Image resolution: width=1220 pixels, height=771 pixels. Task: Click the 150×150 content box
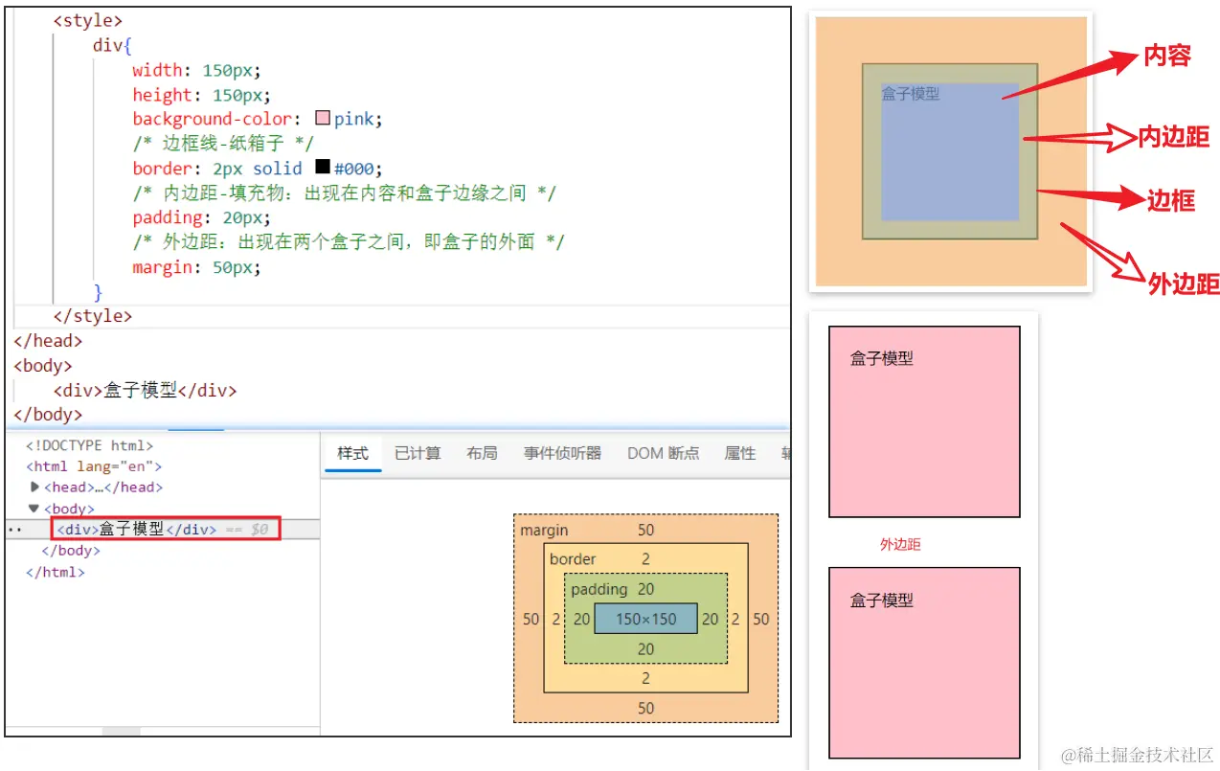(x=645, y=619)
